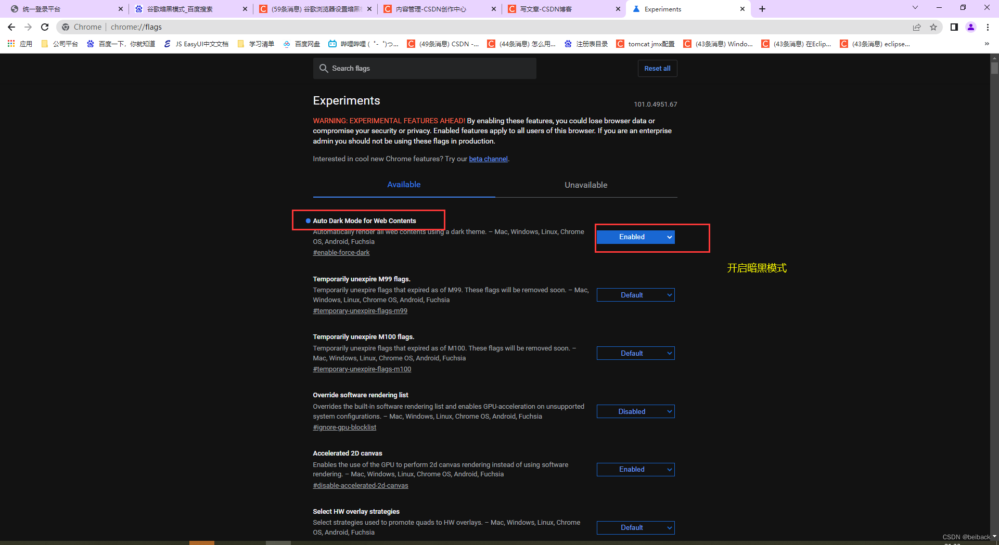
Task: Close the Experiments tab
Action: point(742,9)
